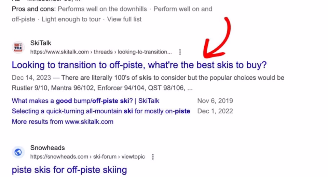
Task: Open "Selecting a quick-turning all-mountain ski" sitelink
Action: (x=101, y=111)
